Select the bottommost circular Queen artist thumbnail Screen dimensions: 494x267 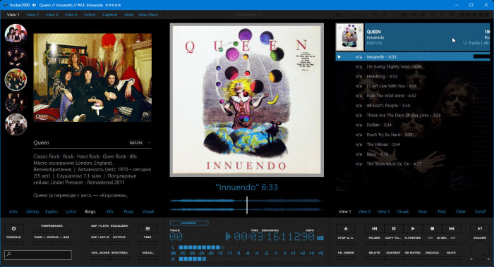(16, 124)
